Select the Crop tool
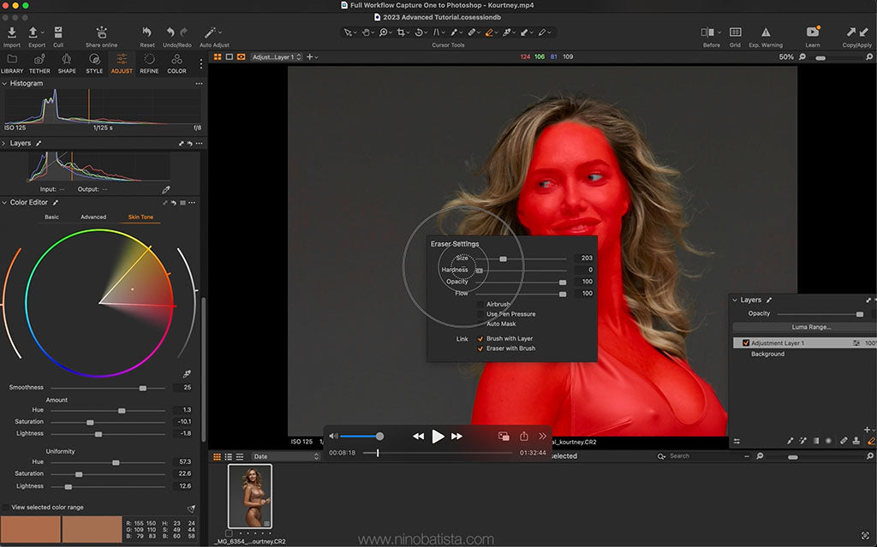 pyautogui.click(x=403, y=32)
